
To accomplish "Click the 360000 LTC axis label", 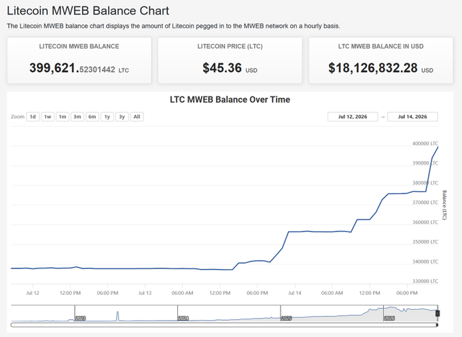I will click(425, 222).
